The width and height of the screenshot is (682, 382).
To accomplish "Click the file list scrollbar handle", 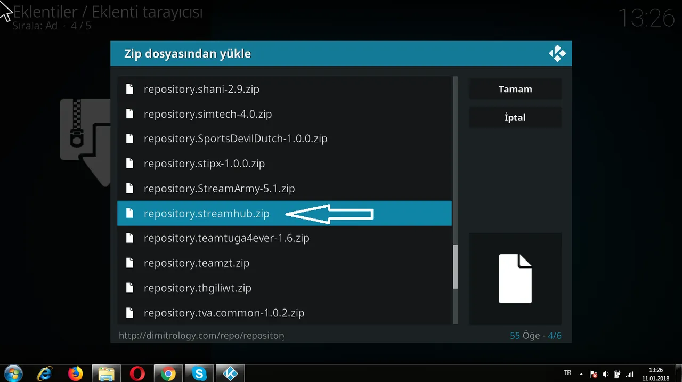I will tap(456, 266).
